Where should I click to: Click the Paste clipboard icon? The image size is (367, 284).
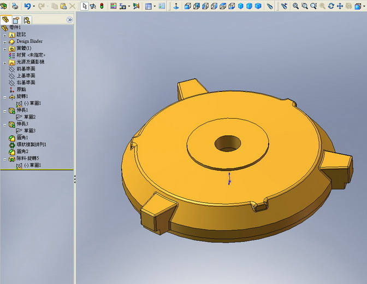[63, 6]
